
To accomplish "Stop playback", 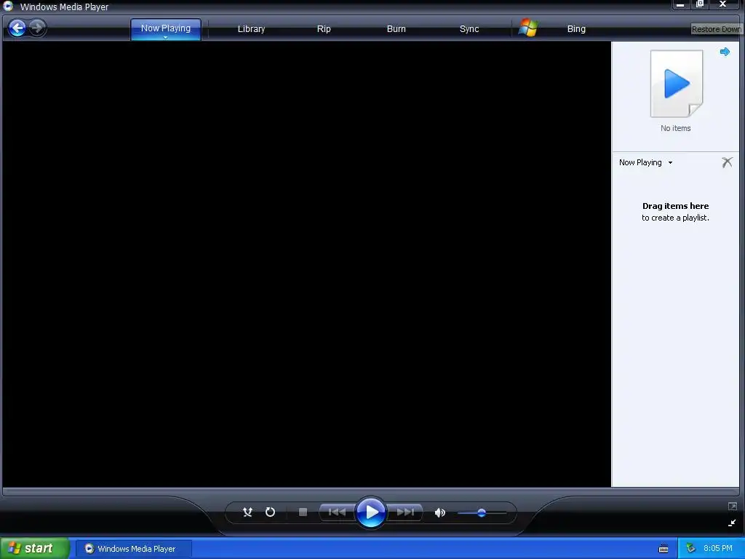I will pos(303,512).
